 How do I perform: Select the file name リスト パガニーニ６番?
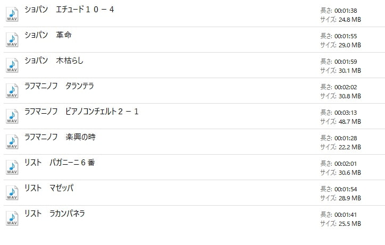click(60, 163)
